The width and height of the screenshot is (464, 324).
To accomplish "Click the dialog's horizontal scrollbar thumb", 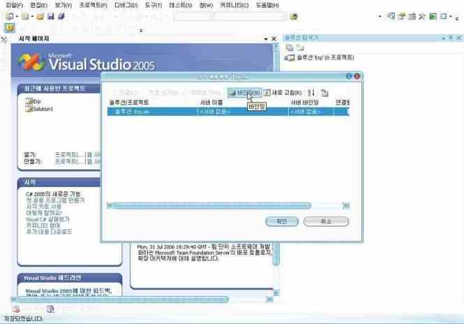I will click(213, 205).
